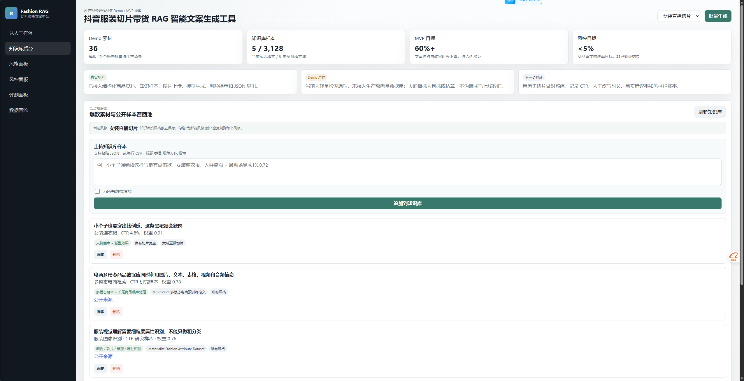Delete the 服装视觉理解 sample
Viewport: 744px width, 381px height.
[116, 368]
